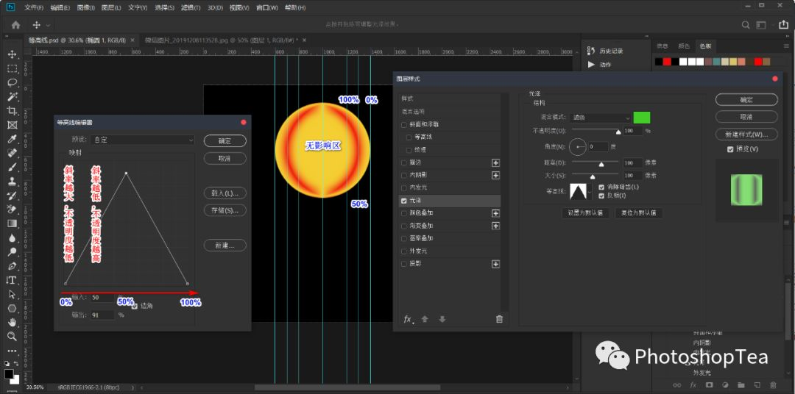Select the History Brush tool
The width and height of the screenshot is (795, 394).
pyautogui.click(x=13, y=195)
